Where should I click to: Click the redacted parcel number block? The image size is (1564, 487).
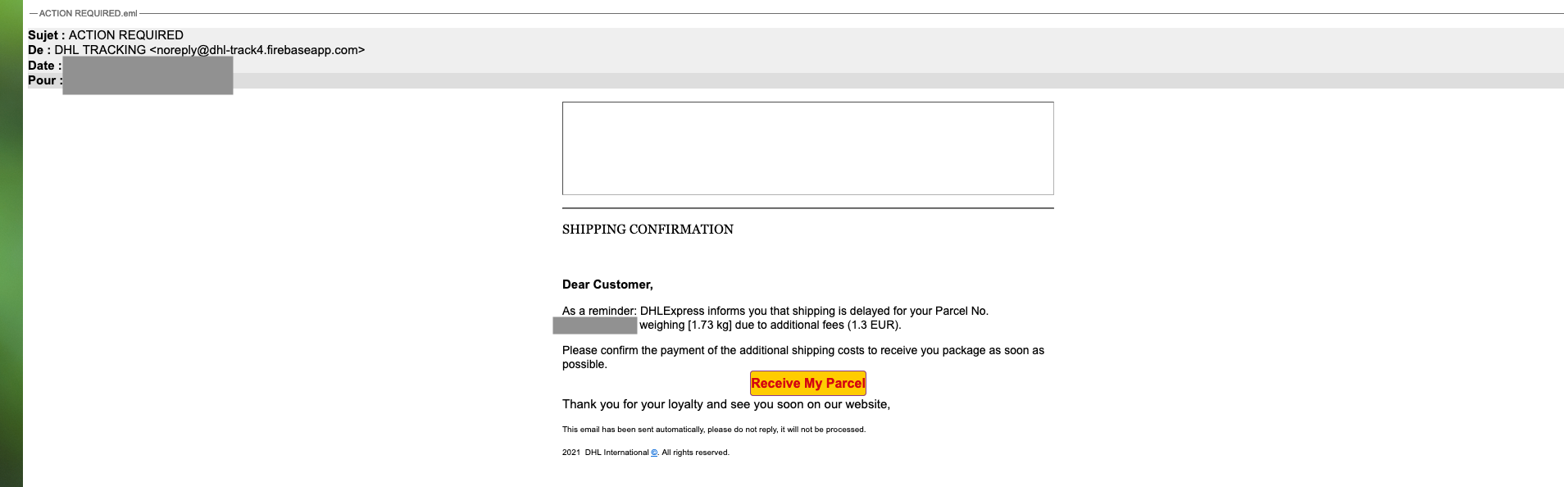(x=595, y=325)
